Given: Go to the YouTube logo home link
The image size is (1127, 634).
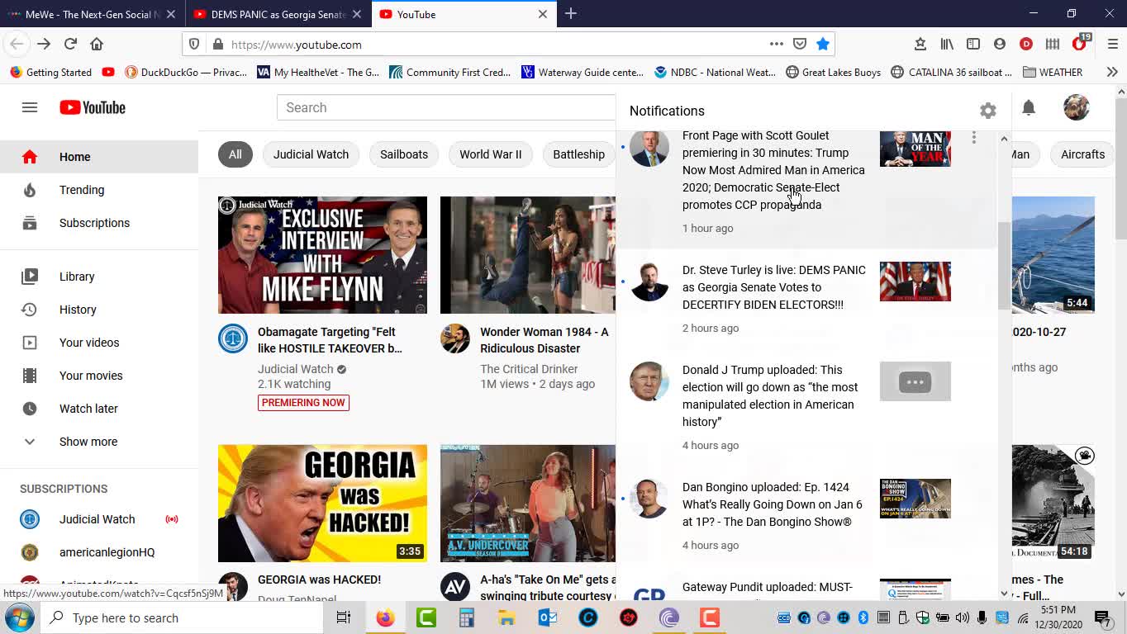Looking at the screenshot, I should tap(93, 107).
